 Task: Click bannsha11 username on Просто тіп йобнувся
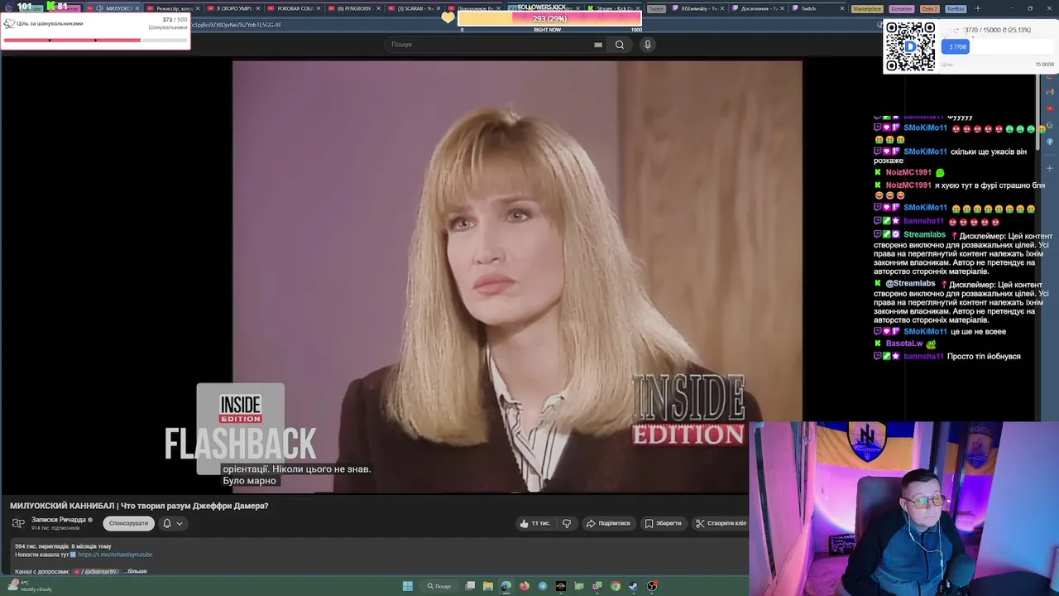[x=923, y=357]
